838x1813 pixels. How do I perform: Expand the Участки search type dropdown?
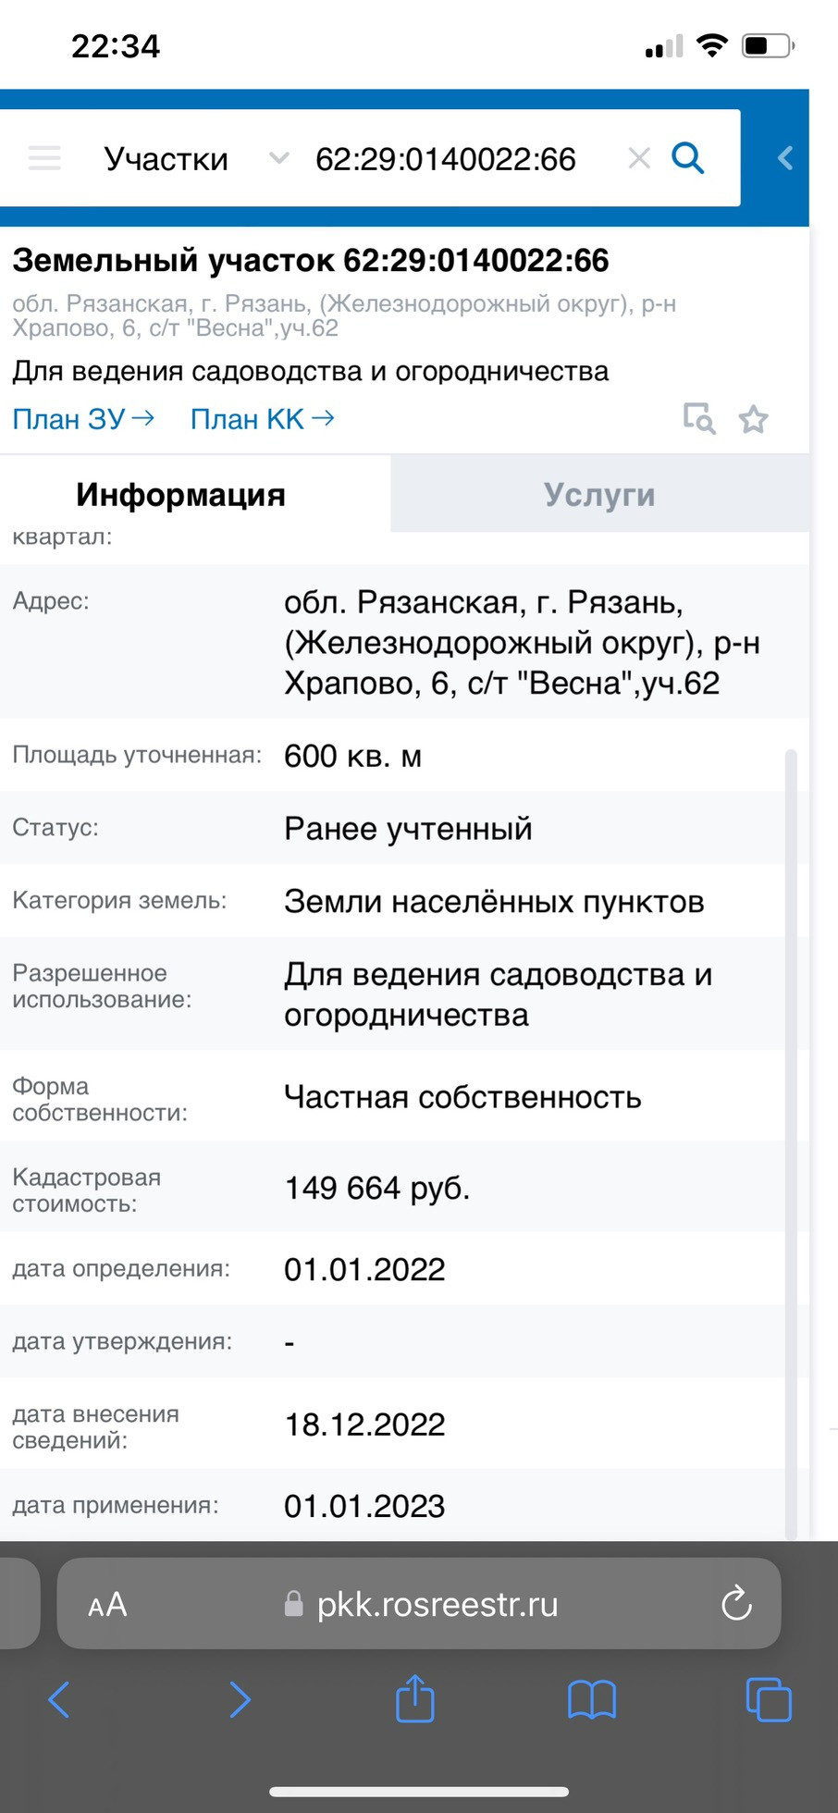coord(278,158)
